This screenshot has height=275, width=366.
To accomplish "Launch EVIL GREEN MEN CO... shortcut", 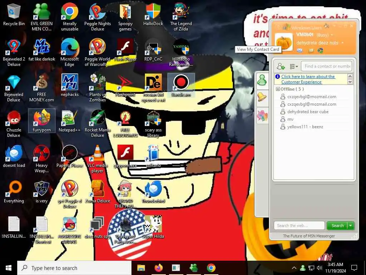I will pyautogui.click(x=41, y=16).
